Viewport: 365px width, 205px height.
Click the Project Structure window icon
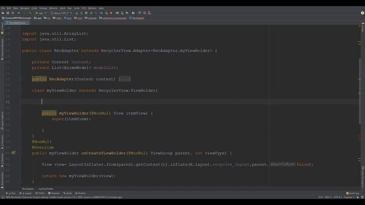pos(140,13)
